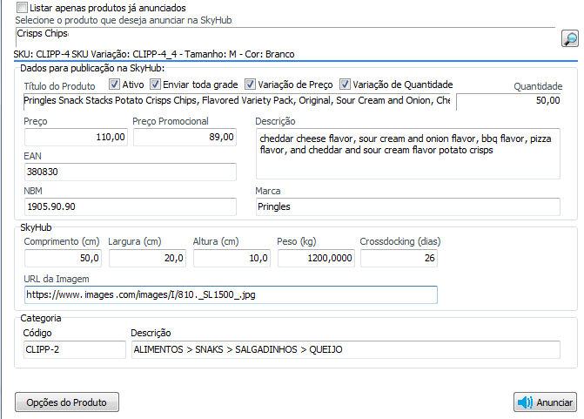Click inside the Descrição text area
This screenshot has width=584, height=419.
407,154
